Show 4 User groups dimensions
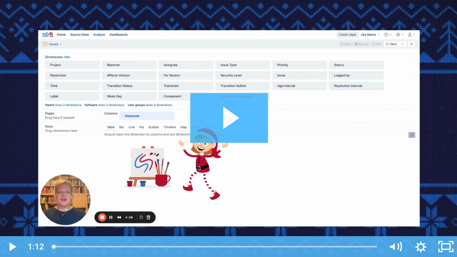 pyautogui.click(x=159, y=105)
